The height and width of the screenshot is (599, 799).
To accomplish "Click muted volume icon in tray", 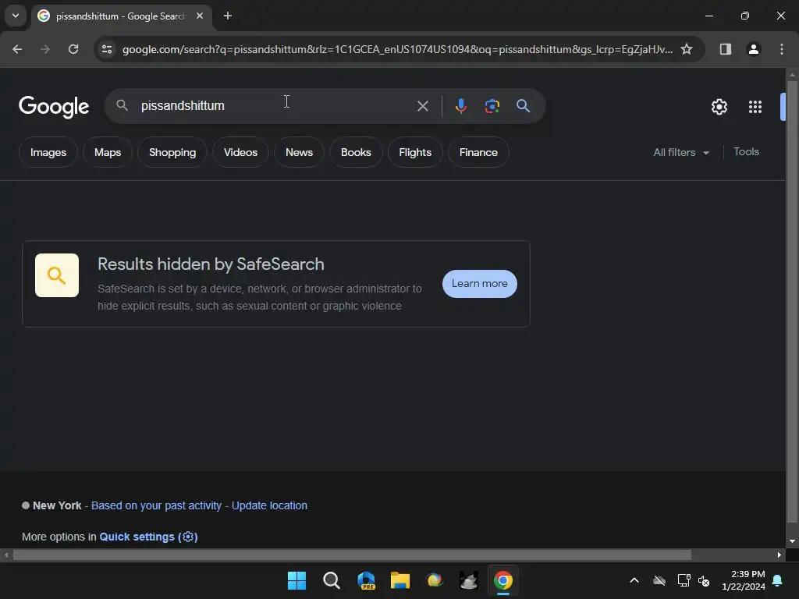I will [704, 580].
